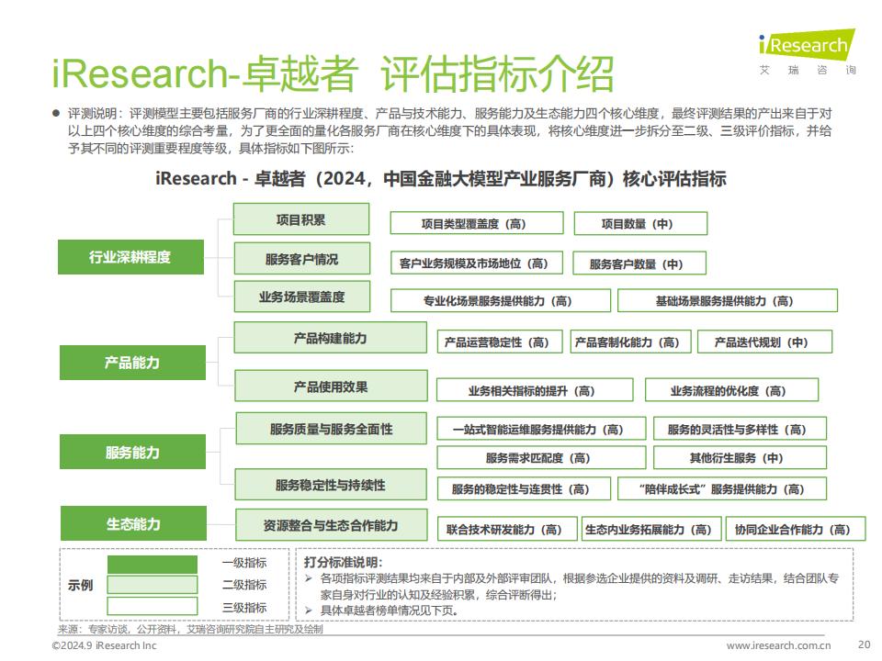The width and height of the screenshot is (882, 661).
Task: Click the 服务稳定性与持续性 box
Action: (x=331, y=485)
